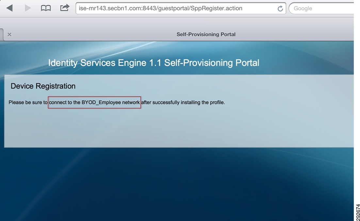Go forward with the forward arrow
Viewport: 360px width, 221px height.
28,8
